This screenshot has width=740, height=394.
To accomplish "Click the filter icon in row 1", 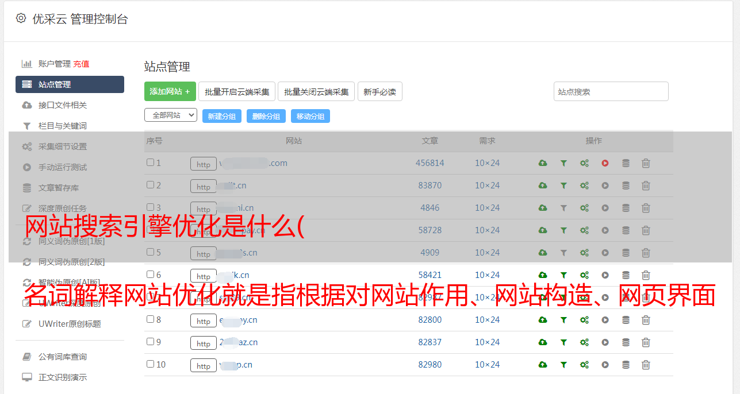I will pyautogui.click(x=563, y=163).
